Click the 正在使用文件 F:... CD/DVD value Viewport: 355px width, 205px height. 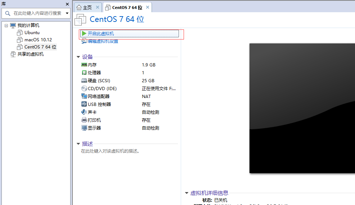click(159, 89)
